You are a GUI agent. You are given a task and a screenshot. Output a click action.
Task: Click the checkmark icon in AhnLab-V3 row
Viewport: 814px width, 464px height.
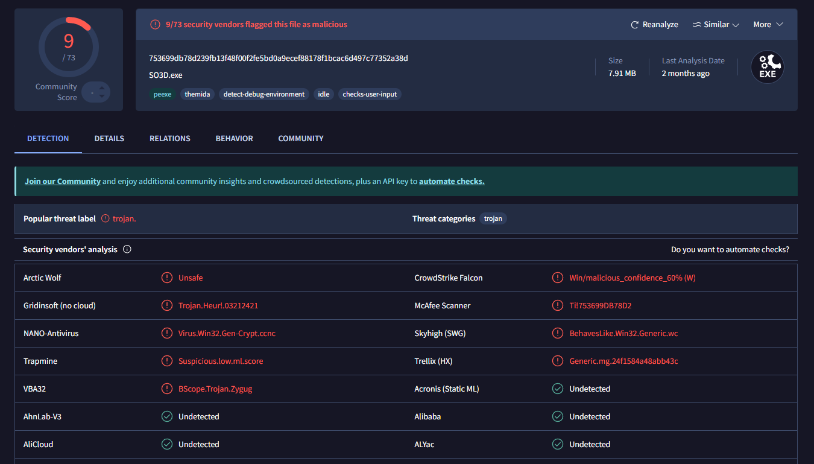click(167, 416)
